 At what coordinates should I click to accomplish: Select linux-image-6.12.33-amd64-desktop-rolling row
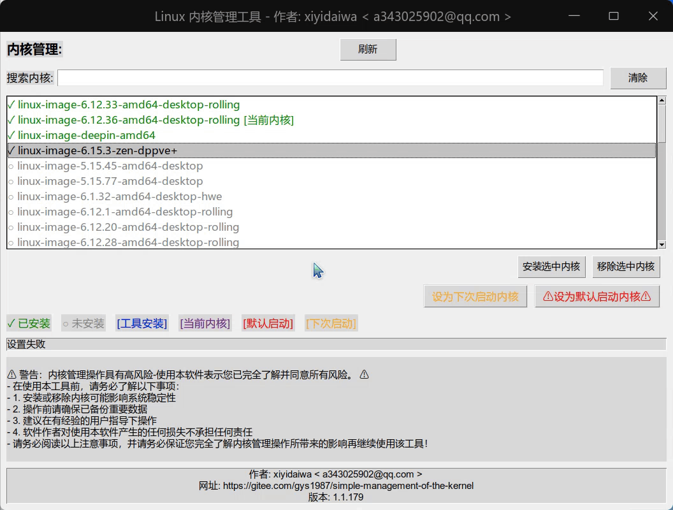[x=331, y=105]
